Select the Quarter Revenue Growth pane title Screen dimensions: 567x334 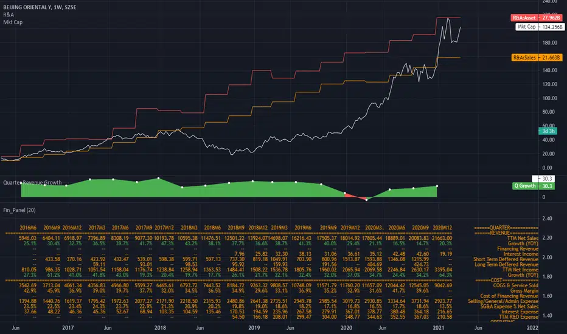click(32, 182)
